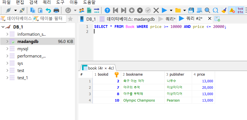This screenshot has height=120, width=247.
Task: Open the 도움말 menu
Action: [x=89, y=2]
